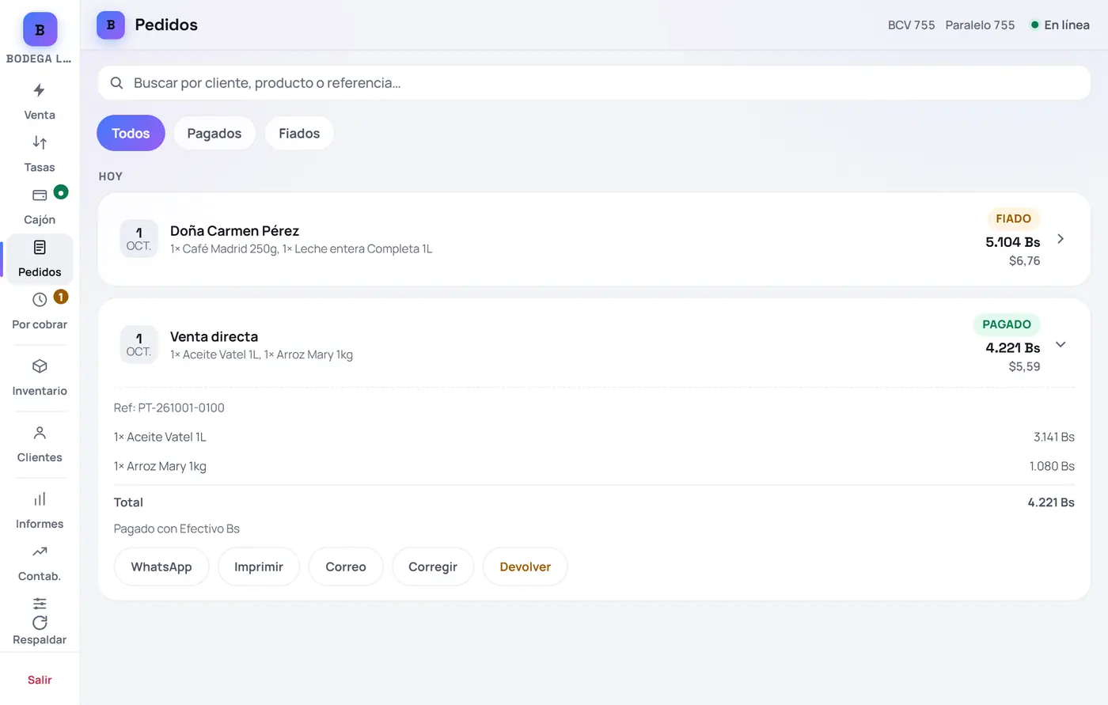Open Doña Carmen Pérez customer name
Image resolution: width=1108 pixels, height=705 pixels.
pyautogui.click(x=234, y=231)
